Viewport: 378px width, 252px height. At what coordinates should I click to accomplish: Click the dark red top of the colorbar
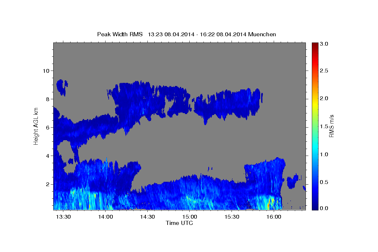pyautogui.click(x=315, y=45)
